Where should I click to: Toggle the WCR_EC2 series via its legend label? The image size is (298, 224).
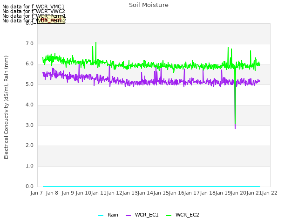(x=187, y=215)
